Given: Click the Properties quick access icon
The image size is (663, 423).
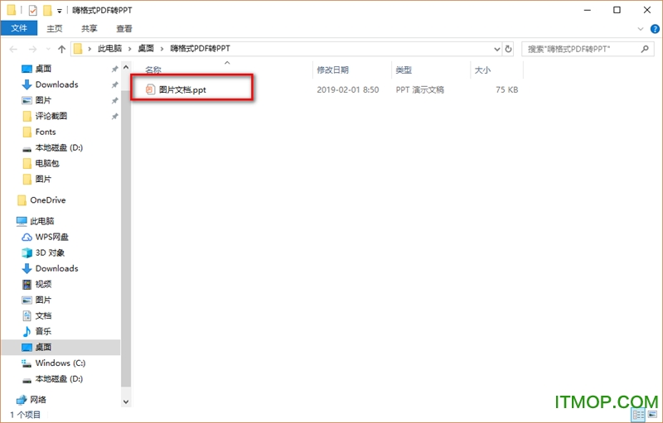Looking at the screenshot, I should 32,10.
